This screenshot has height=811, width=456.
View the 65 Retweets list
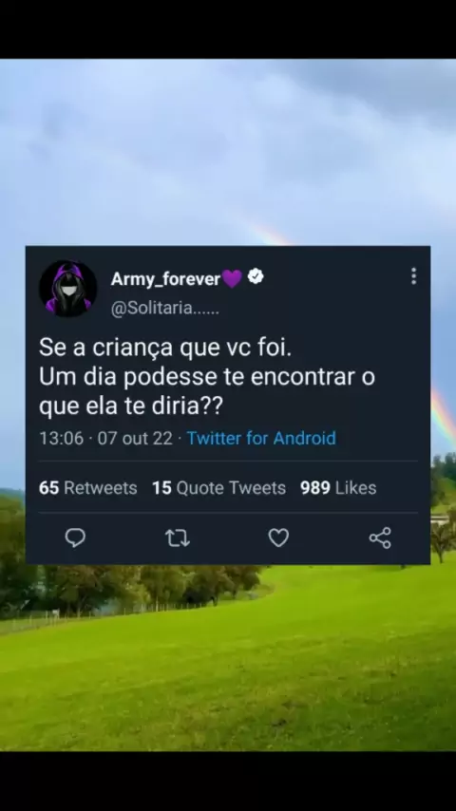pos(88,488)
